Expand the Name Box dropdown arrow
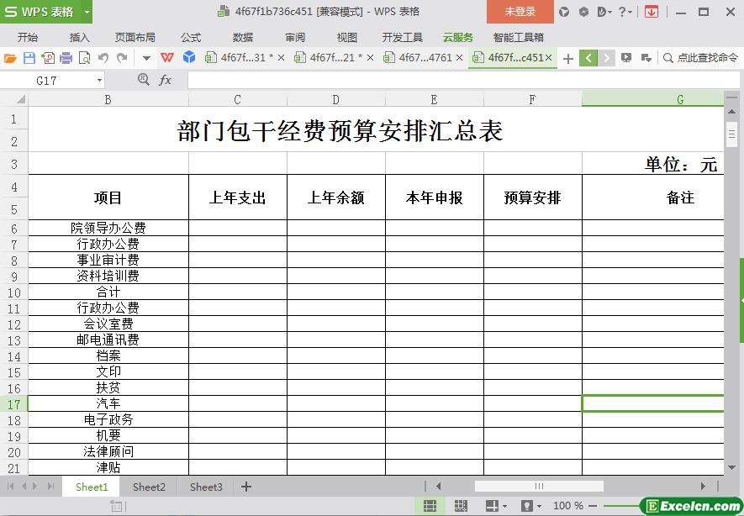 pyautogui.click(x=99, y=80)
